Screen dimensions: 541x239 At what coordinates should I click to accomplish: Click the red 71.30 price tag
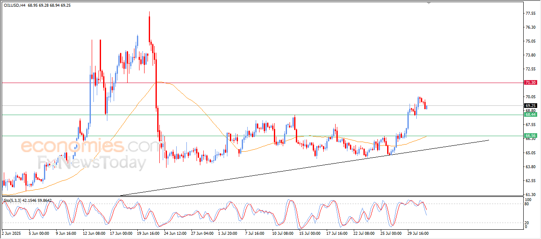point(530,83)
